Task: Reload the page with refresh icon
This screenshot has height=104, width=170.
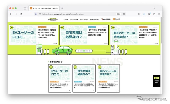Action: pos(21,14)
